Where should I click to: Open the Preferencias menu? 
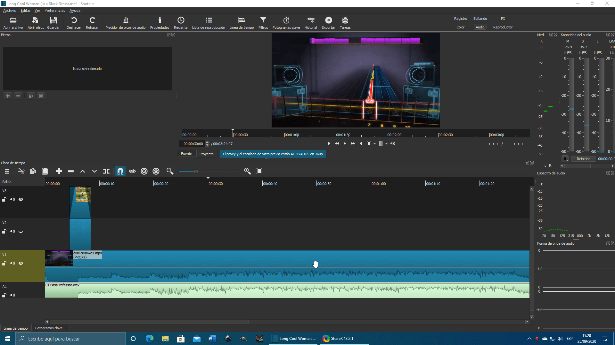(55, 11)
